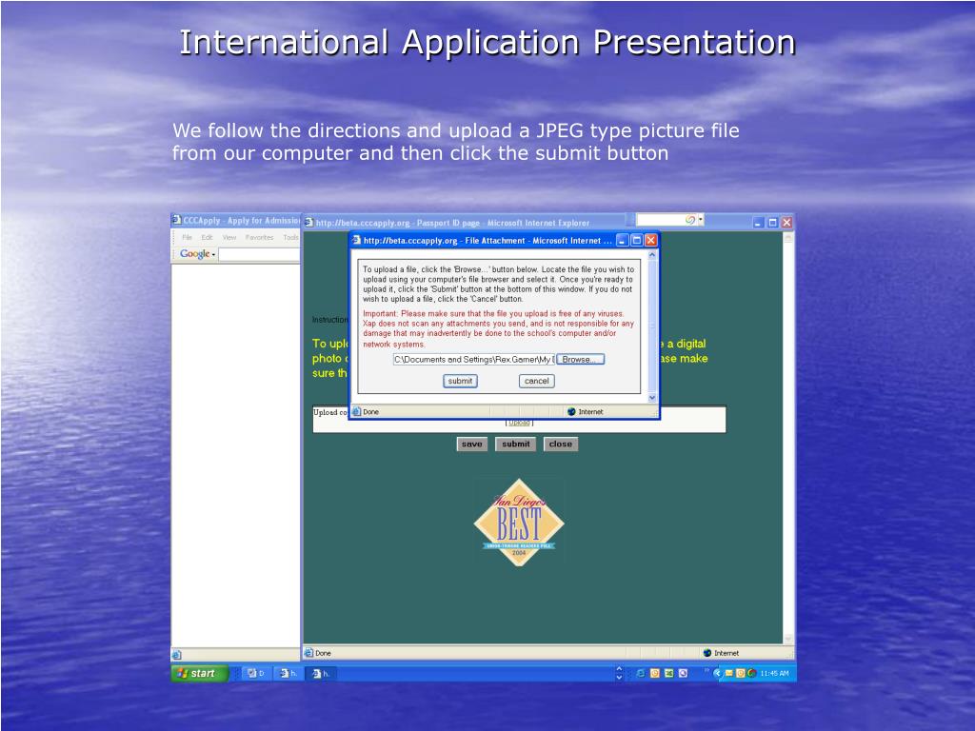This screenshot has height=731, width=975.
Task: Maximize the Passport ID page window
Action: tap(772, 223)
